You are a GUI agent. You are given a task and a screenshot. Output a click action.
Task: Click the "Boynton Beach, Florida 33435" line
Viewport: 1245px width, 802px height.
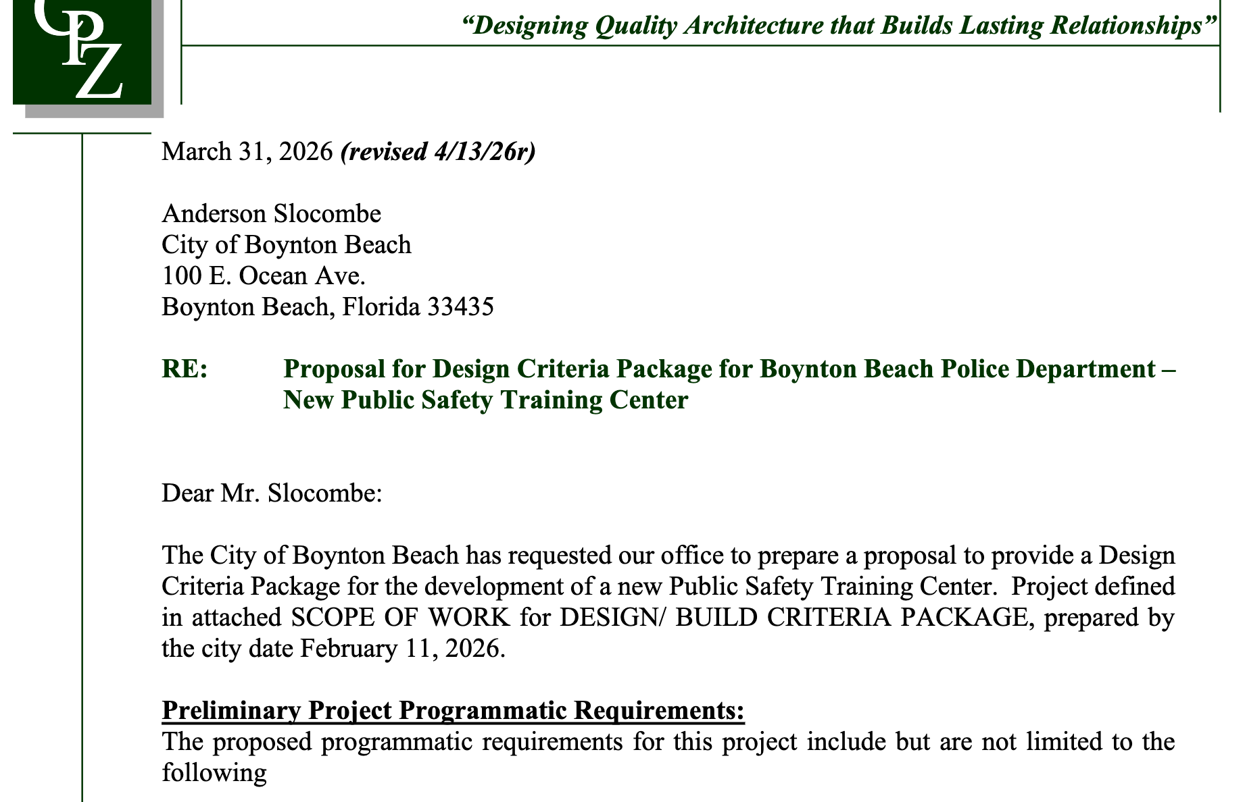(328, 306)
